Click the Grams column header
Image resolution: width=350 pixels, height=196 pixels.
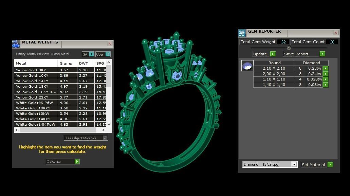coord(67,64)
